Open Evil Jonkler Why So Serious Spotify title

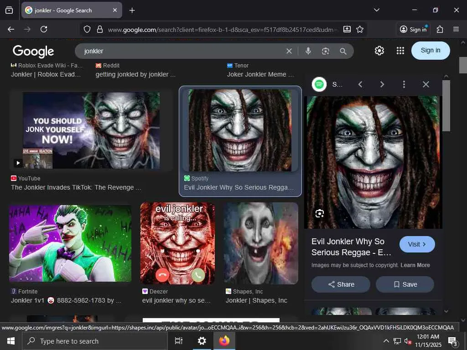point(239,187)
